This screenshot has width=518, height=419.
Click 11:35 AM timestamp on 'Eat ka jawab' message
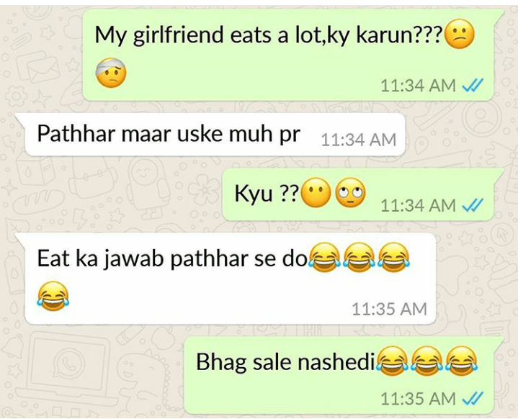389,309
